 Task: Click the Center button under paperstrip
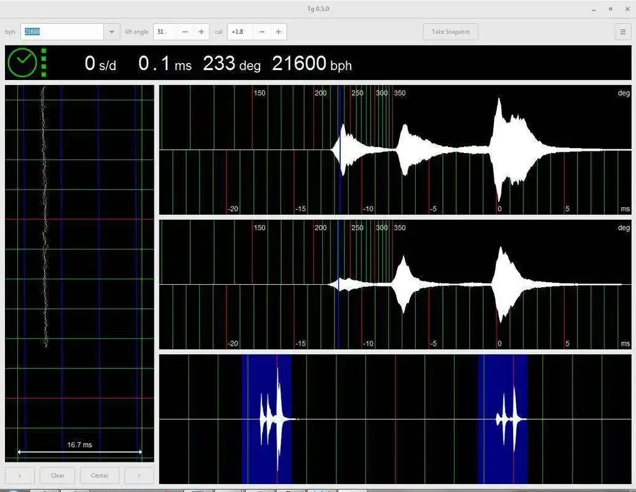click(x=100, y=475)
